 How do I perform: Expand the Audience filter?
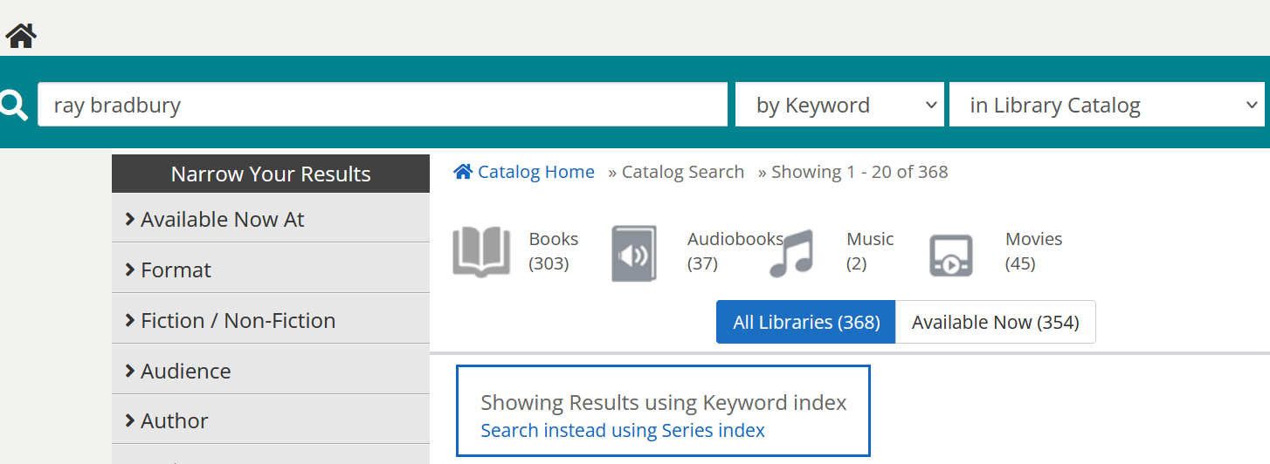pyautogui.click(x=271, y=371)
